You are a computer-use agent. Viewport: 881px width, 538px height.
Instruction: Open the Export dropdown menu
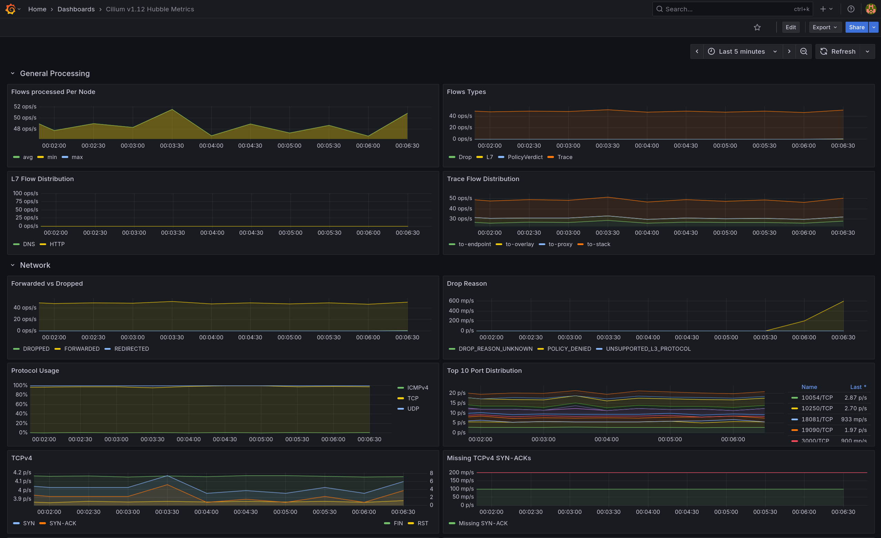[x=824, y=28]
